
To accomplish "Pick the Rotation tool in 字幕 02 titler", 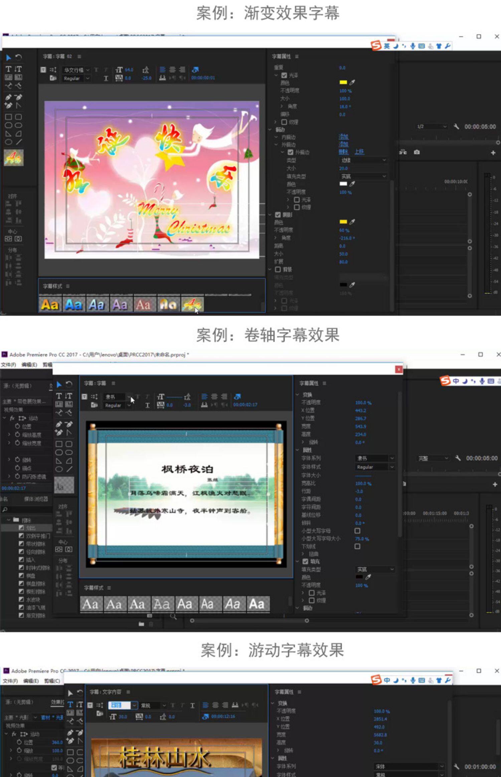I will 18,57.
